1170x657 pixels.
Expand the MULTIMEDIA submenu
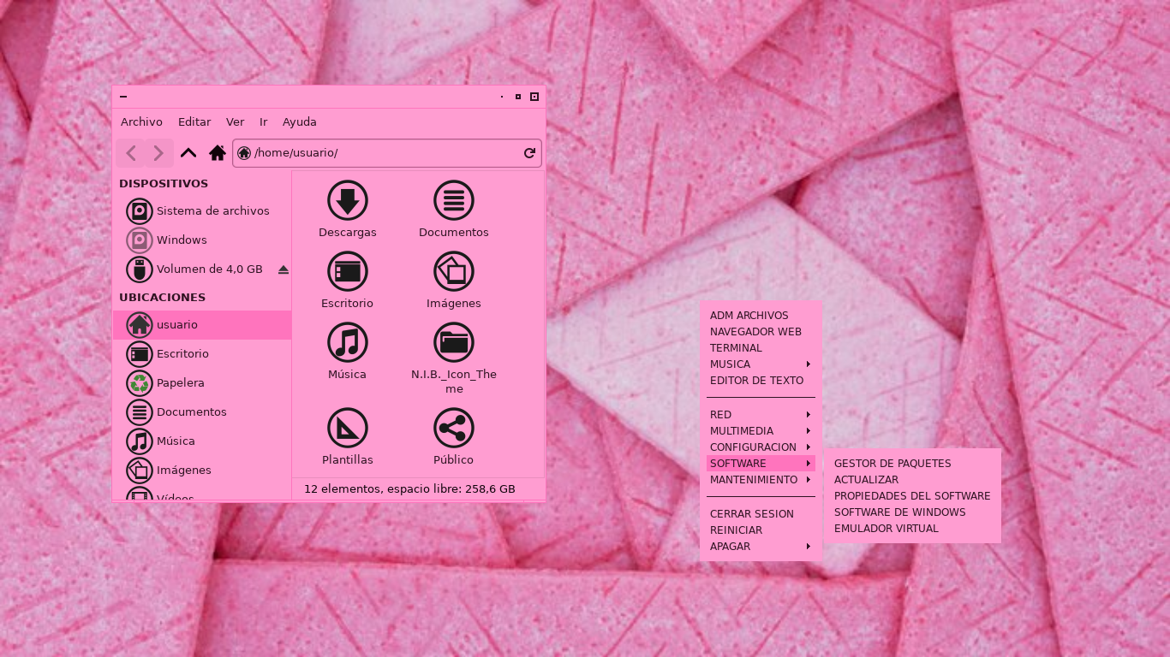pos(761,431)
